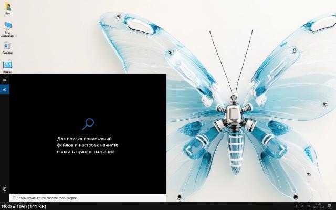Open the Action Center notification icon
Image resolution: width=336 pixels, height=210 pixels.
pyautogui.click(x=329, y=206)
